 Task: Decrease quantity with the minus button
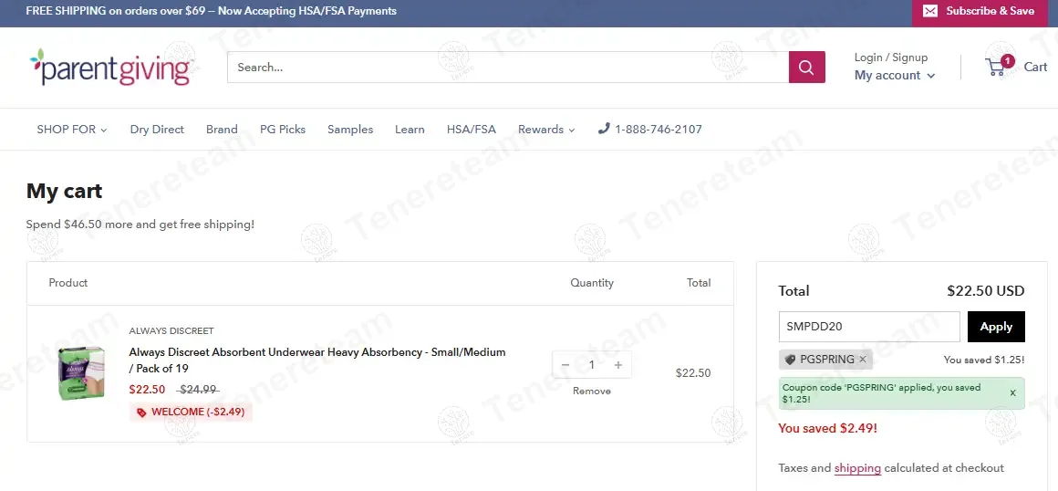[565, 365]
